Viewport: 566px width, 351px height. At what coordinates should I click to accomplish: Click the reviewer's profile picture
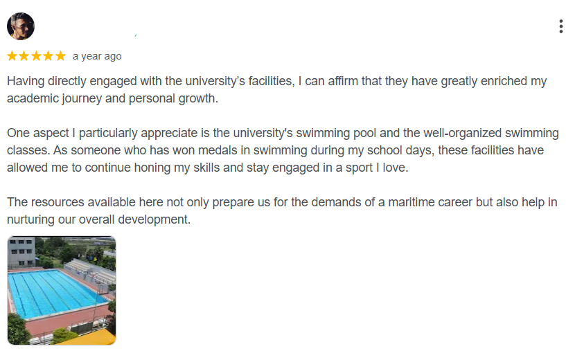[20, 27]
